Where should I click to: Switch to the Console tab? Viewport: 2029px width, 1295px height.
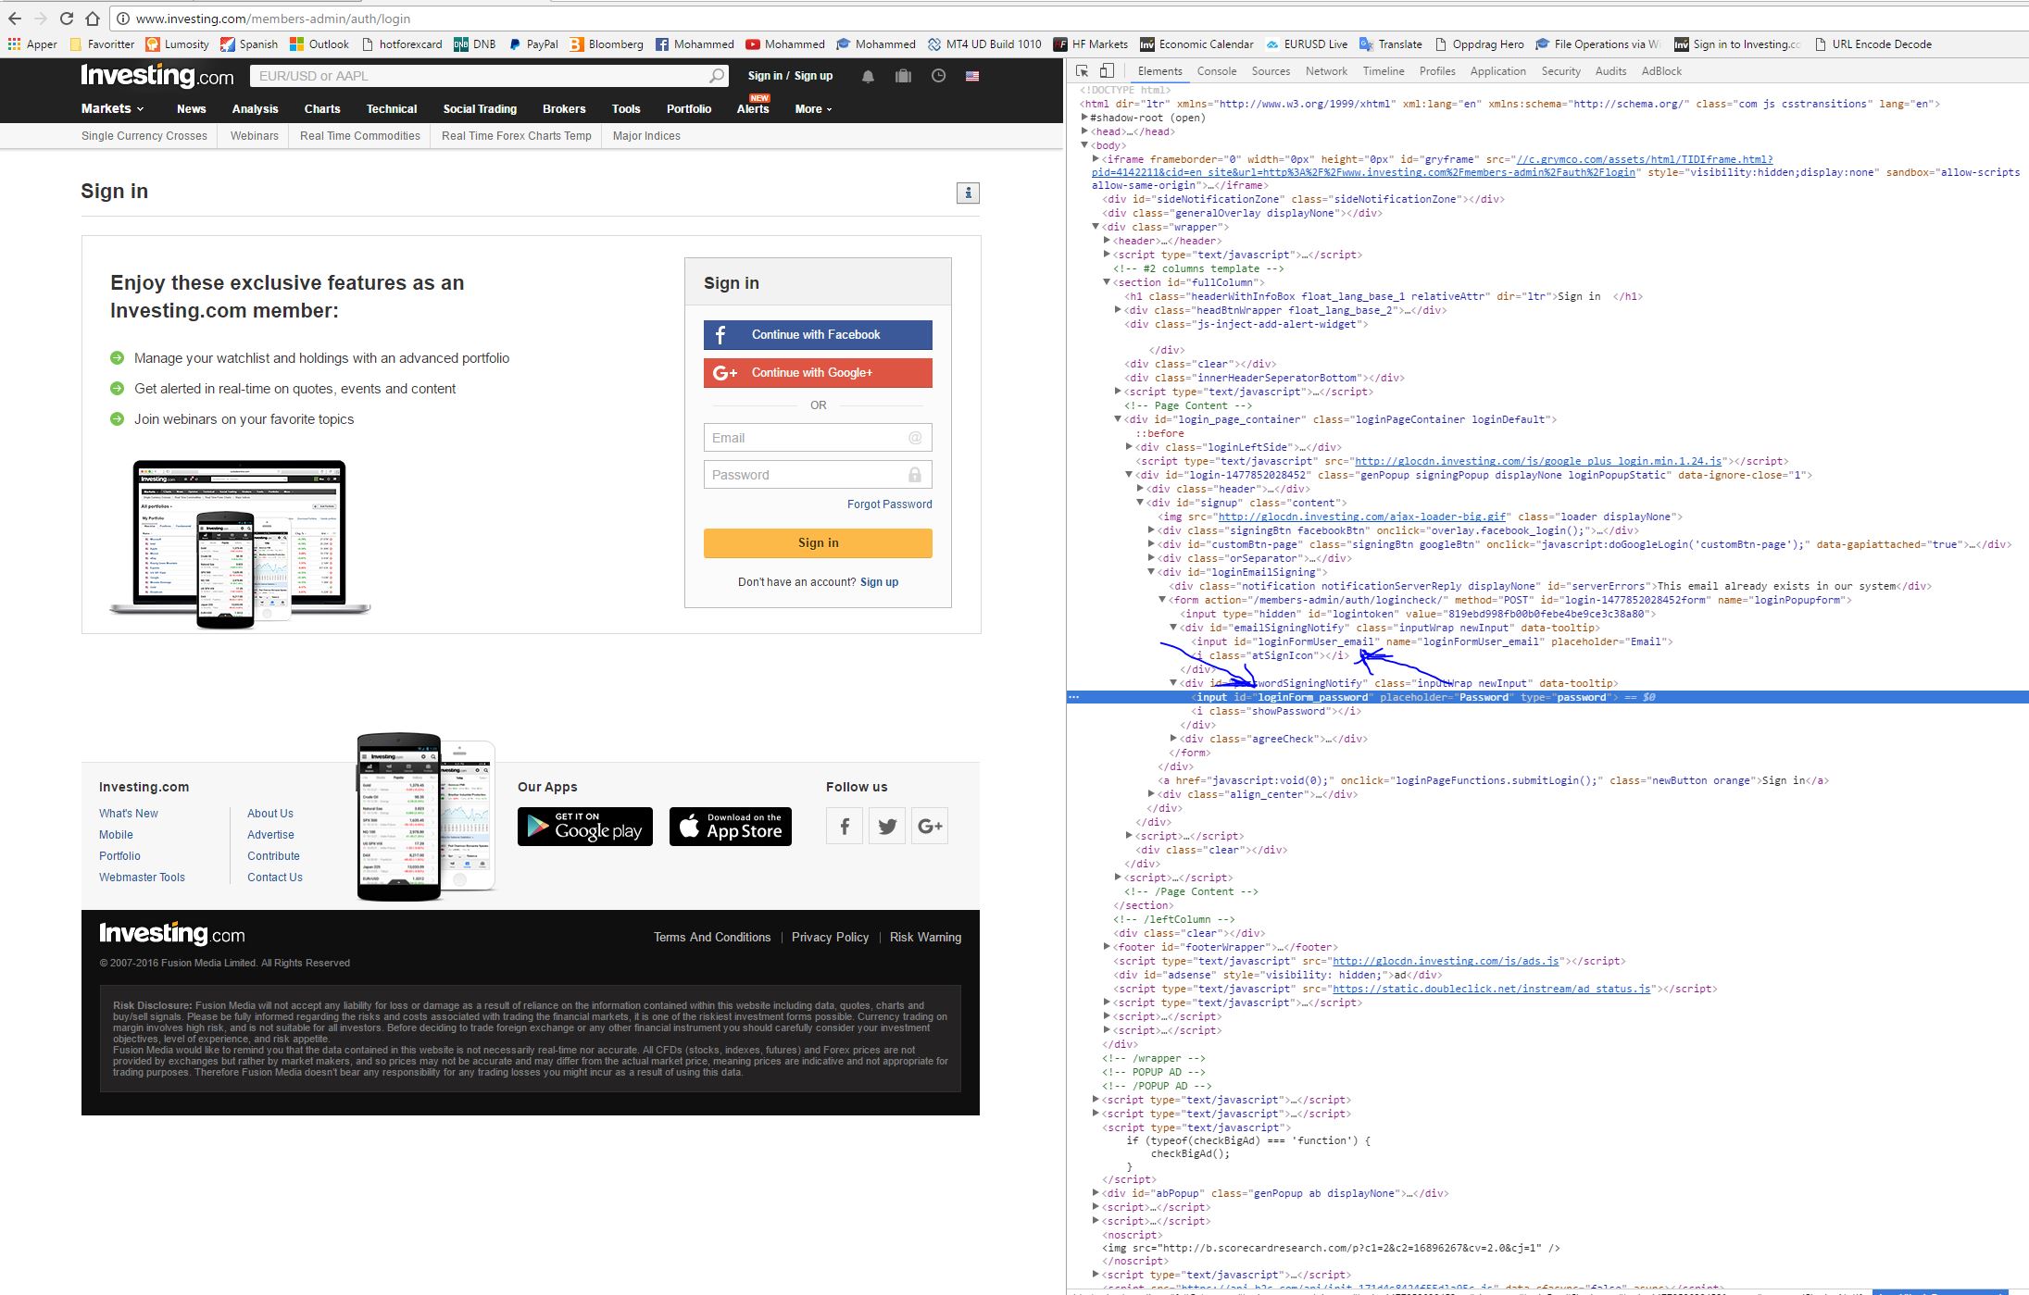tap(1216, 71)
